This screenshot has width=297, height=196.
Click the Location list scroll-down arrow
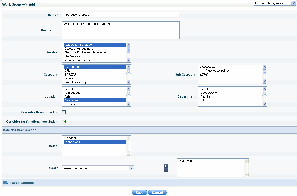128,104
